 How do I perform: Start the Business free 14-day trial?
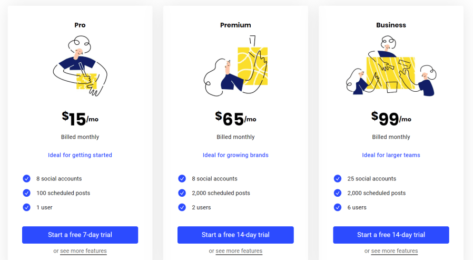pyautogui.click(x=391, y=235)
